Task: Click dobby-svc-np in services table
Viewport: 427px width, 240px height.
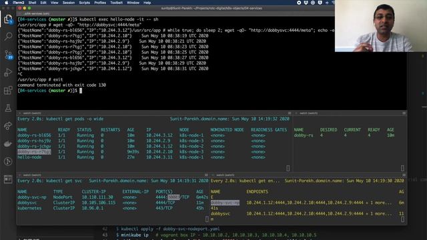Action: coord(32,197)
